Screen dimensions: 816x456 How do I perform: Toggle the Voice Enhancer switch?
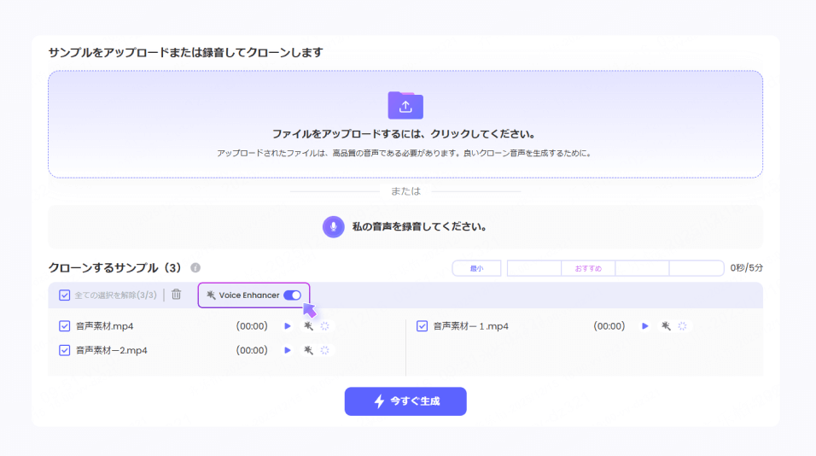[x=293, y=295]
